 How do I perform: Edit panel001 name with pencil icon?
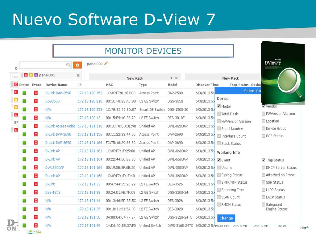[x=106, y=64]
